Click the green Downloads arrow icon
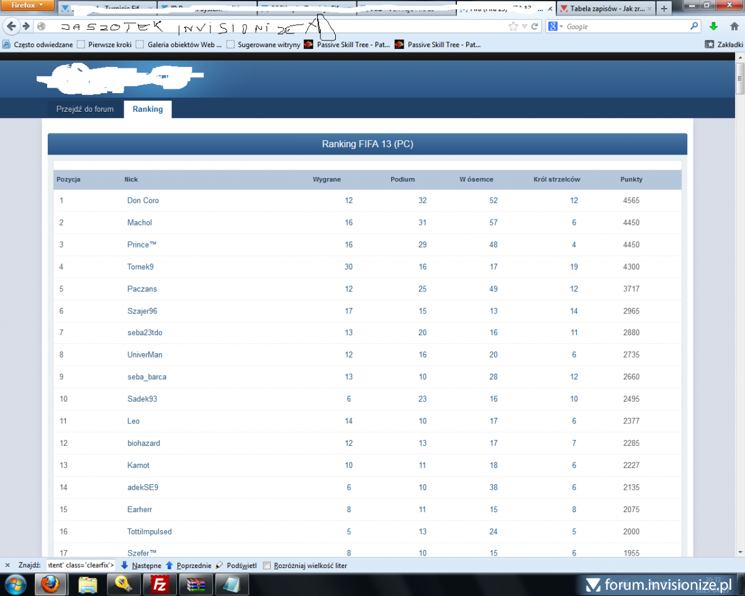The image size is (745, 596). tap(713, 27)
